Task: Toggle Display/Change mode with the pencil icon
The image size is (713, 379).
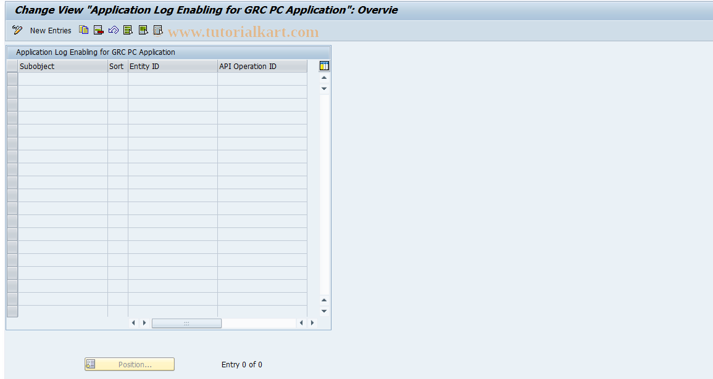Action: [17, 30]
